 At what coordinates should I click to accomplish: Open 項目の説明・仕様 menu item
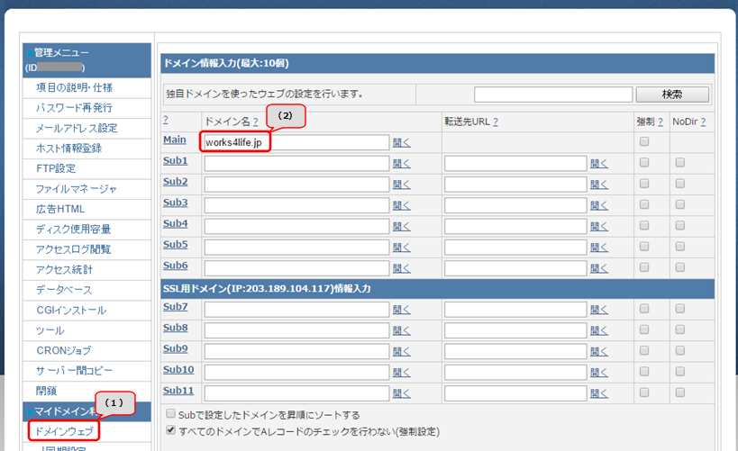(75, 87)
